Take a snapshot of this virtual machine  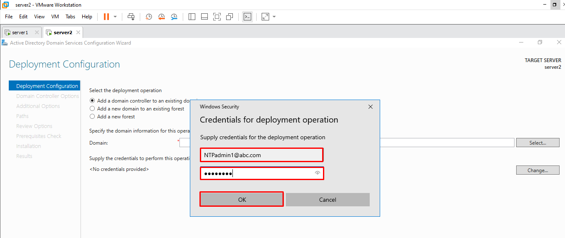[149, 17]
